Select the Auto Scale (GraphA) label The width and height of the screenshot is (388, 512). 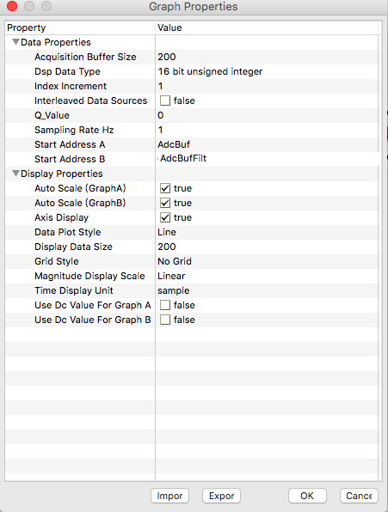pyautogui.click(x=80, y=188)
